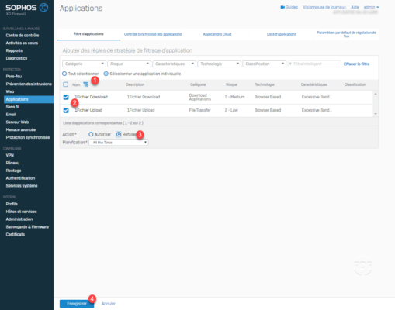The image size is (395, 310).
Task: Open the Catégorie filter dropdown
Action: (84, 64)
